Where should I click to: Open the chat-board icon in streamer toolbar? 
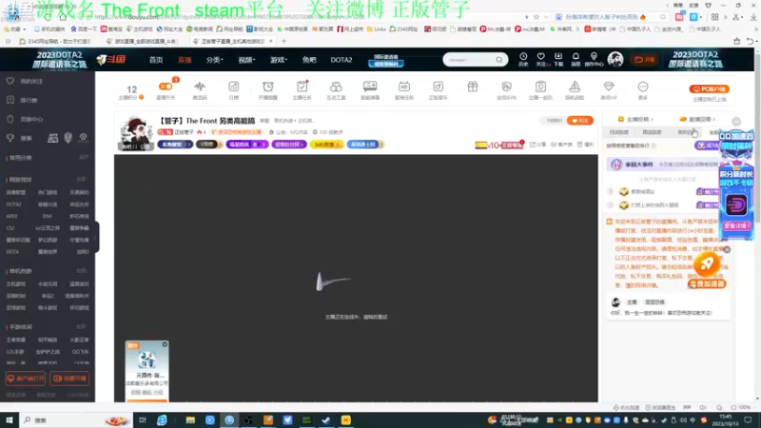tap(370, 89)
